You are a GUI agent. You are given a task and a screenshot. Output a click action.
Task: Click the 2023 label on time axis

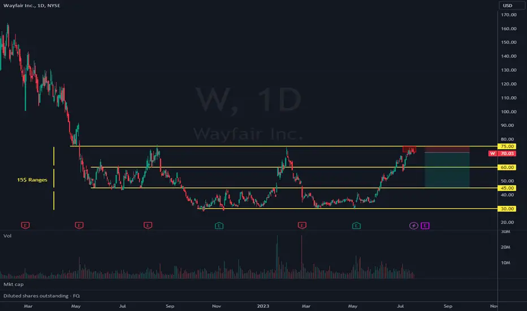[x=263, y=306]
